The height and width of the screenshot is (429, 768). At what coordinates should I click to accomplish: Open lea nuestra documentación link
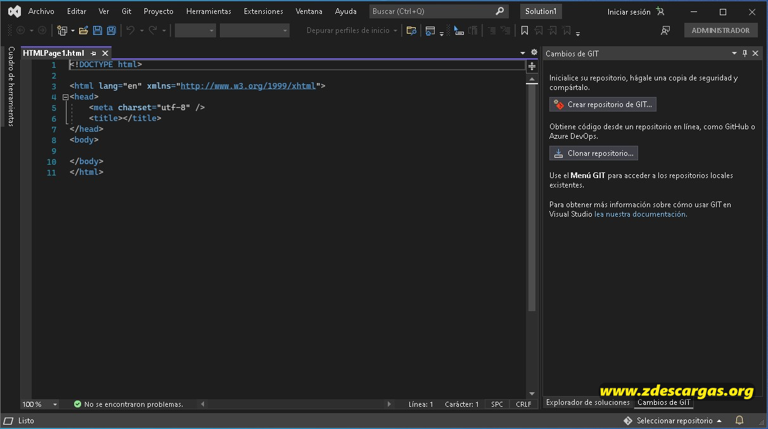tap(641, 214)
